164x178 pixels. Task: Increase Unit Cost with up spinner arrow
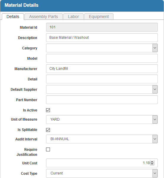[x=152, y=162]
